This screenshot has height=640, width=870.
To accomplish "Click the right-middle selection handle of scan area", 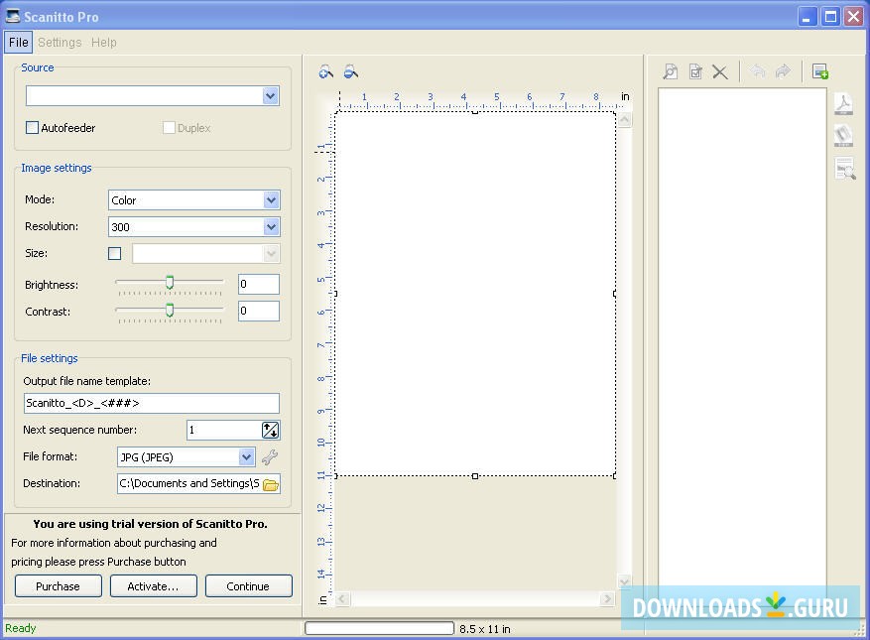I will pos(615,294).
